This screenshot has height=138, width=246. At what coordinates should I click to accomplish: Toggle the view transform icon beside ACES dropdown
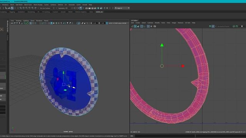(x=107, y=23)
